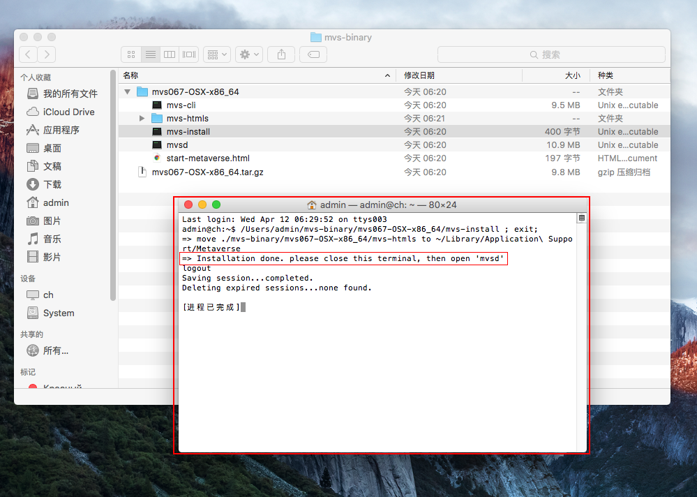Click '9.5 MB' size of mvs-cli
The height and width of the screenshot is (497, 697).
(x=565, y=105)
